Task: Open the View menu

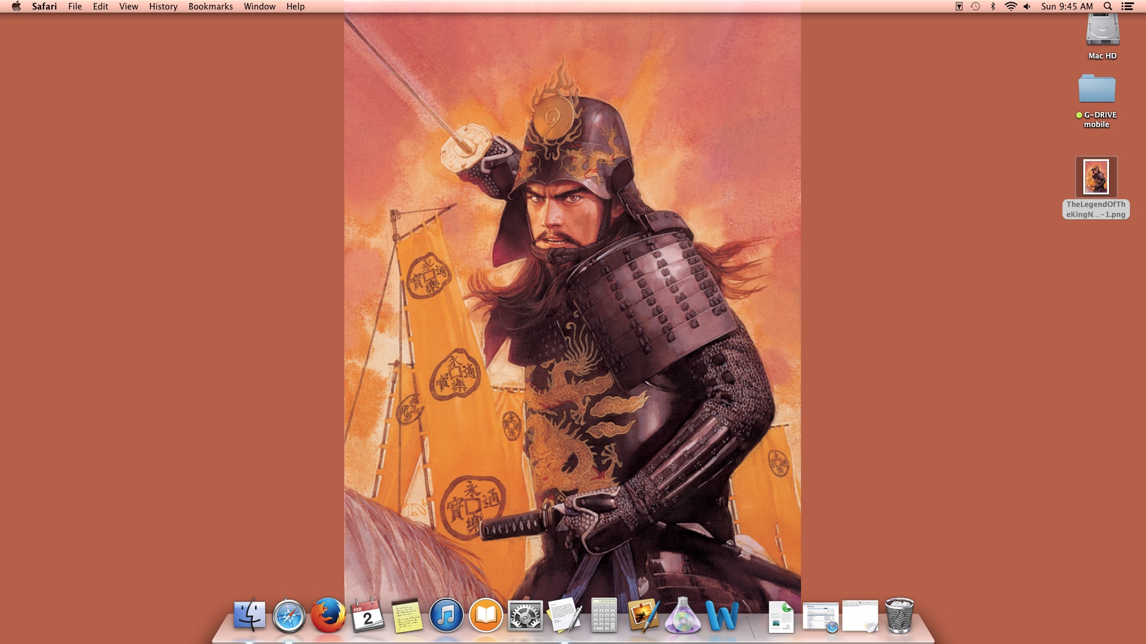Action: (129, 7)
